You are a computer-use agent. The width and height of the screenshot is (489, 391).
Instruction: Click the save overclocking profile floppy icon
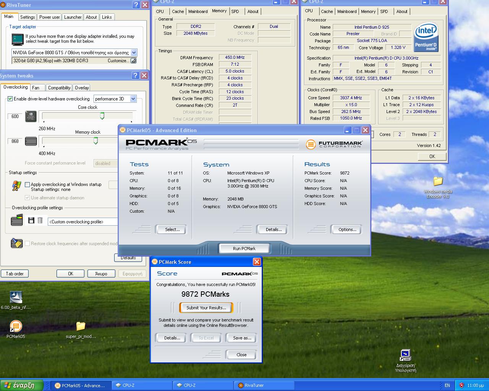pos(31,220)
